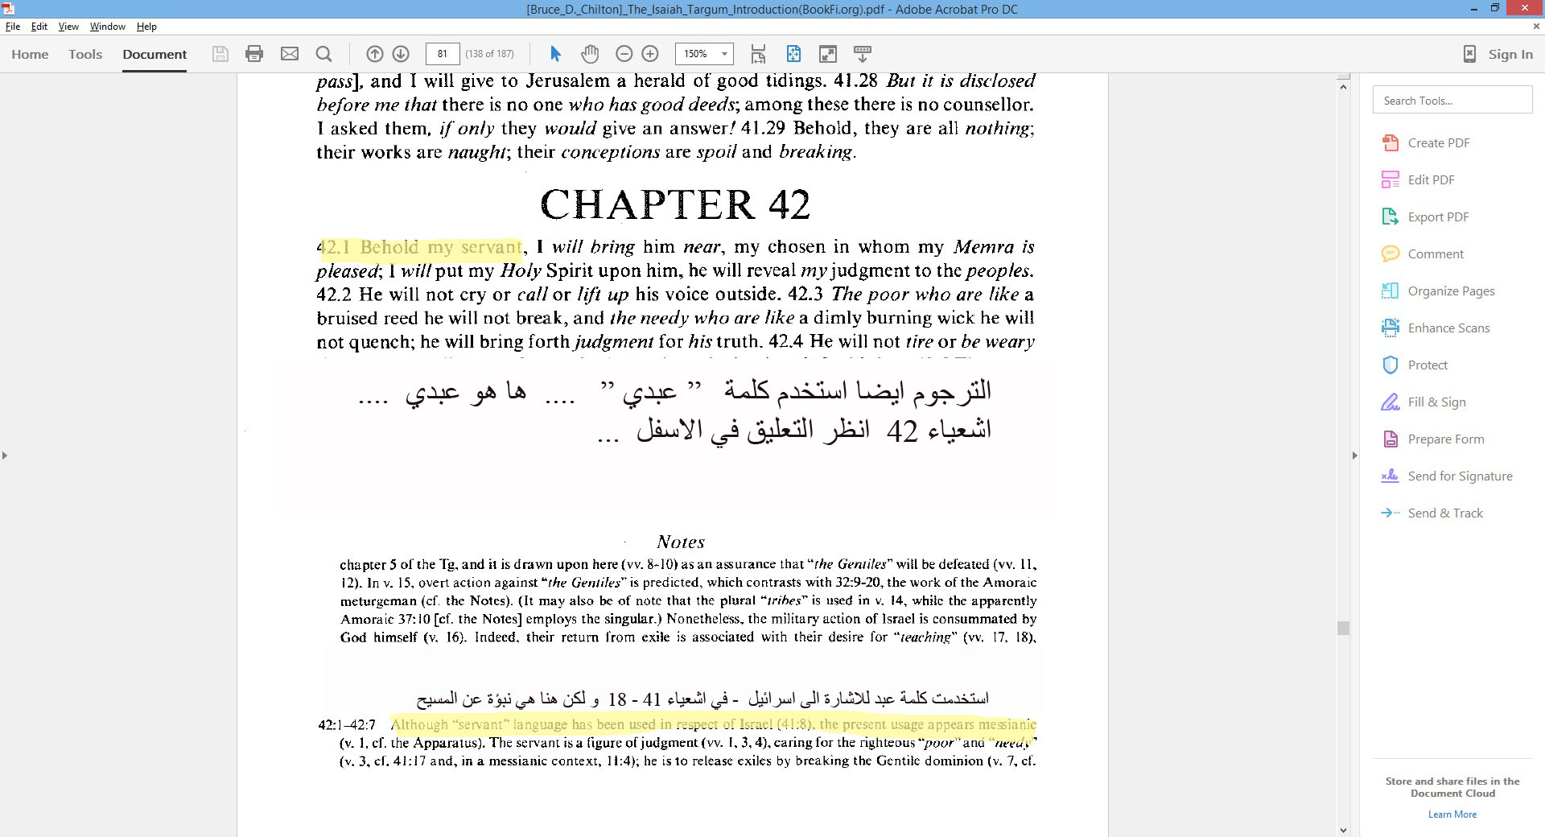This screenshot has width=1545, height=837.
Task: Zoom out with the minus icon
Action: click(x=624, y=54)
